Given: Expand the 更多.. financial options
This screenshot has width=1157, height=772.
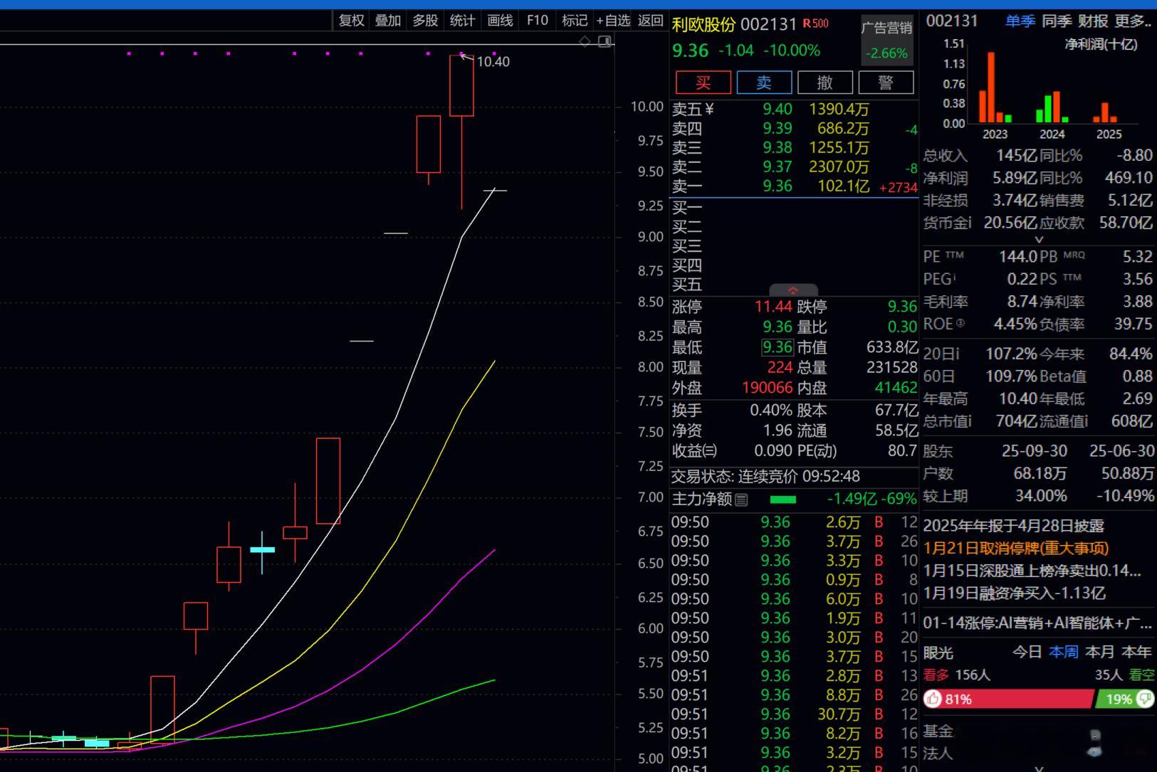Looking at the screenshot, I should 1134,21.
